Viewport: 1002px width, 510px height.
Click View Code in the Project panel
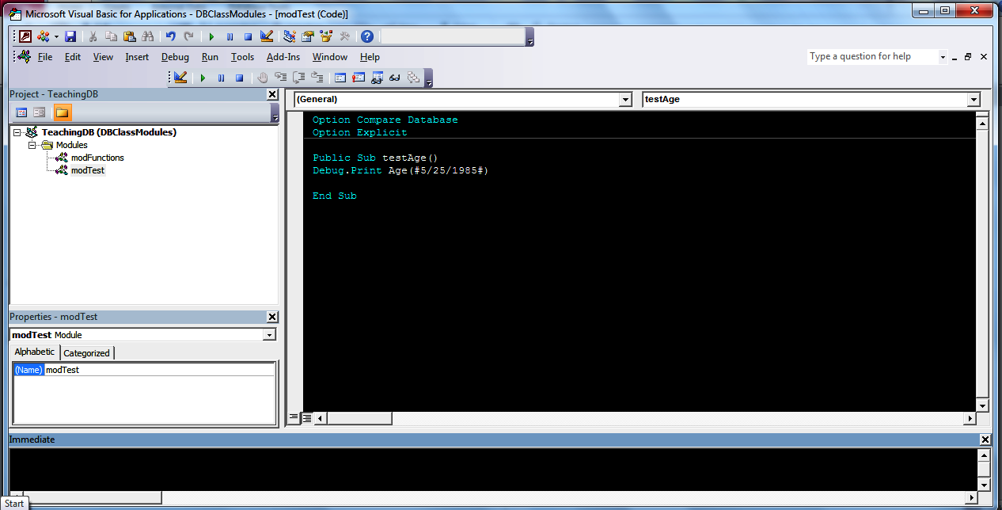21,112
